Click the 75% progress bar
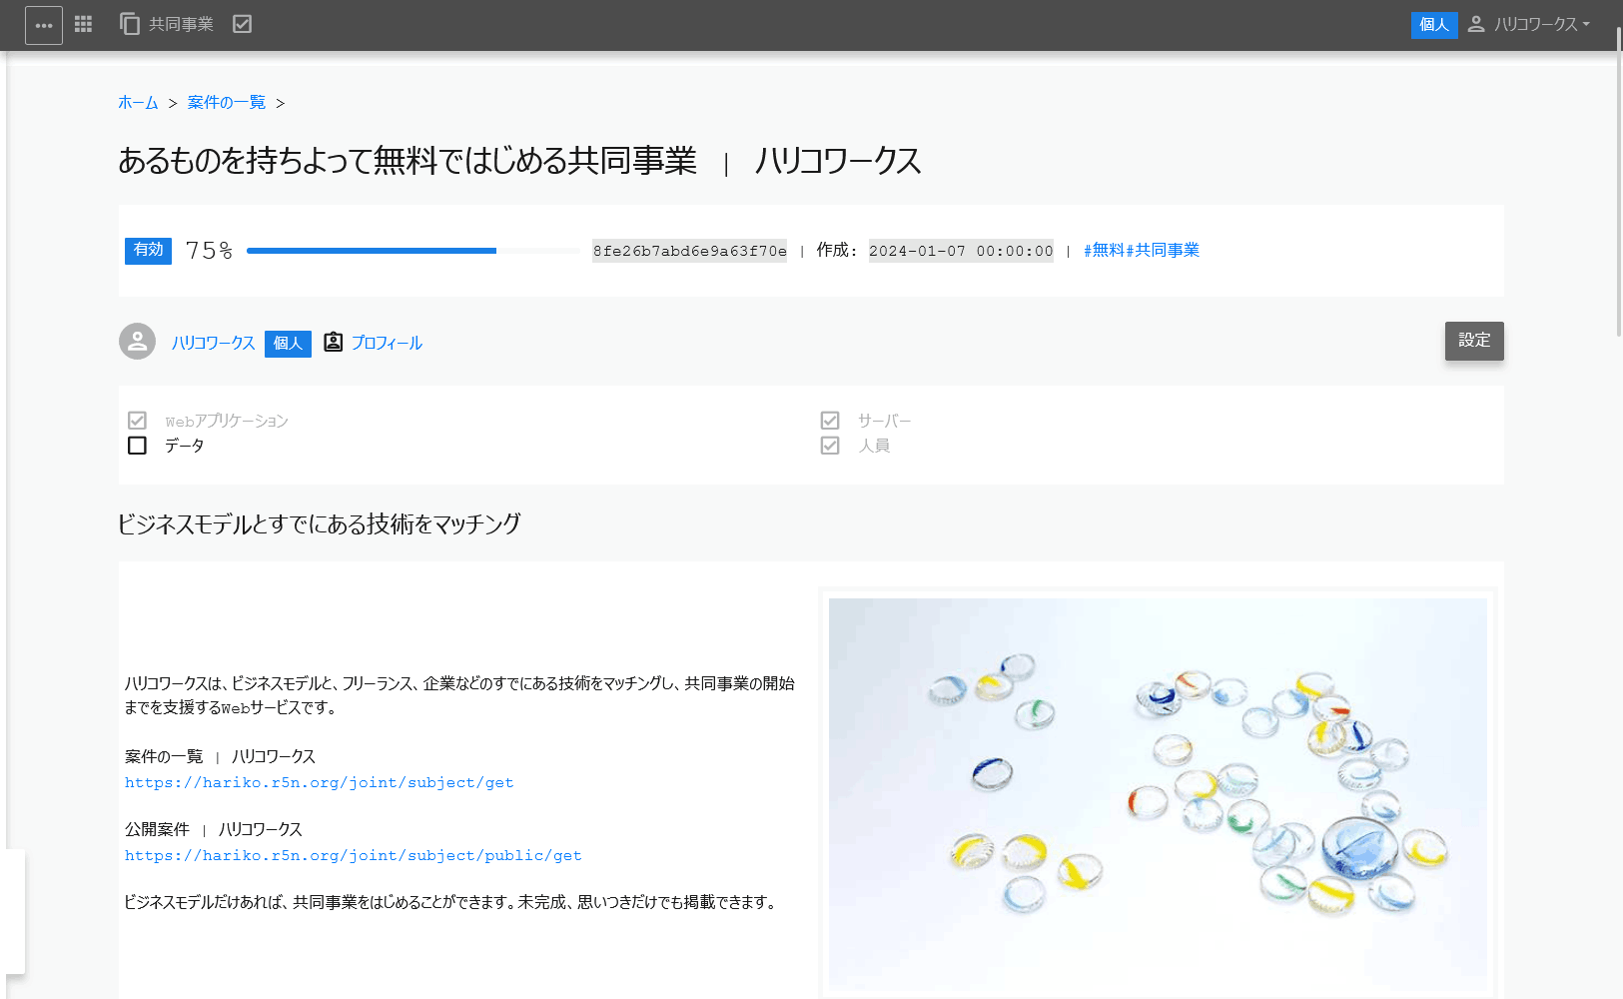 pyautogui.click(x=412, y=251)
